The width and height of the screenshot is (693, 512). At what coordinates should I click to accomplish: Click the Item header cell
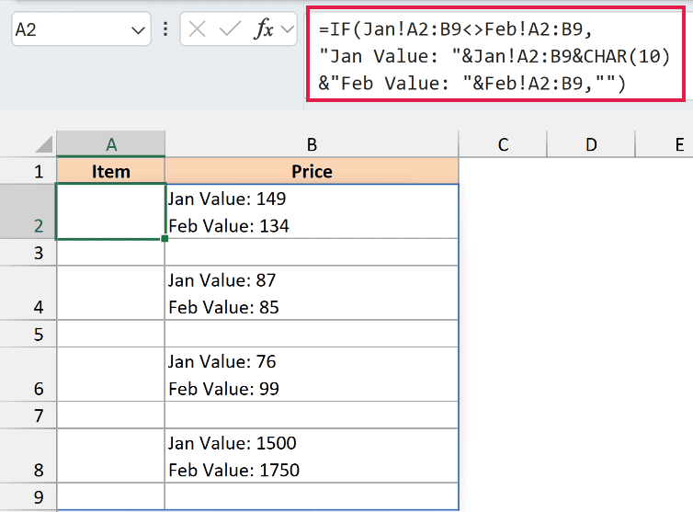click(111, 171)
